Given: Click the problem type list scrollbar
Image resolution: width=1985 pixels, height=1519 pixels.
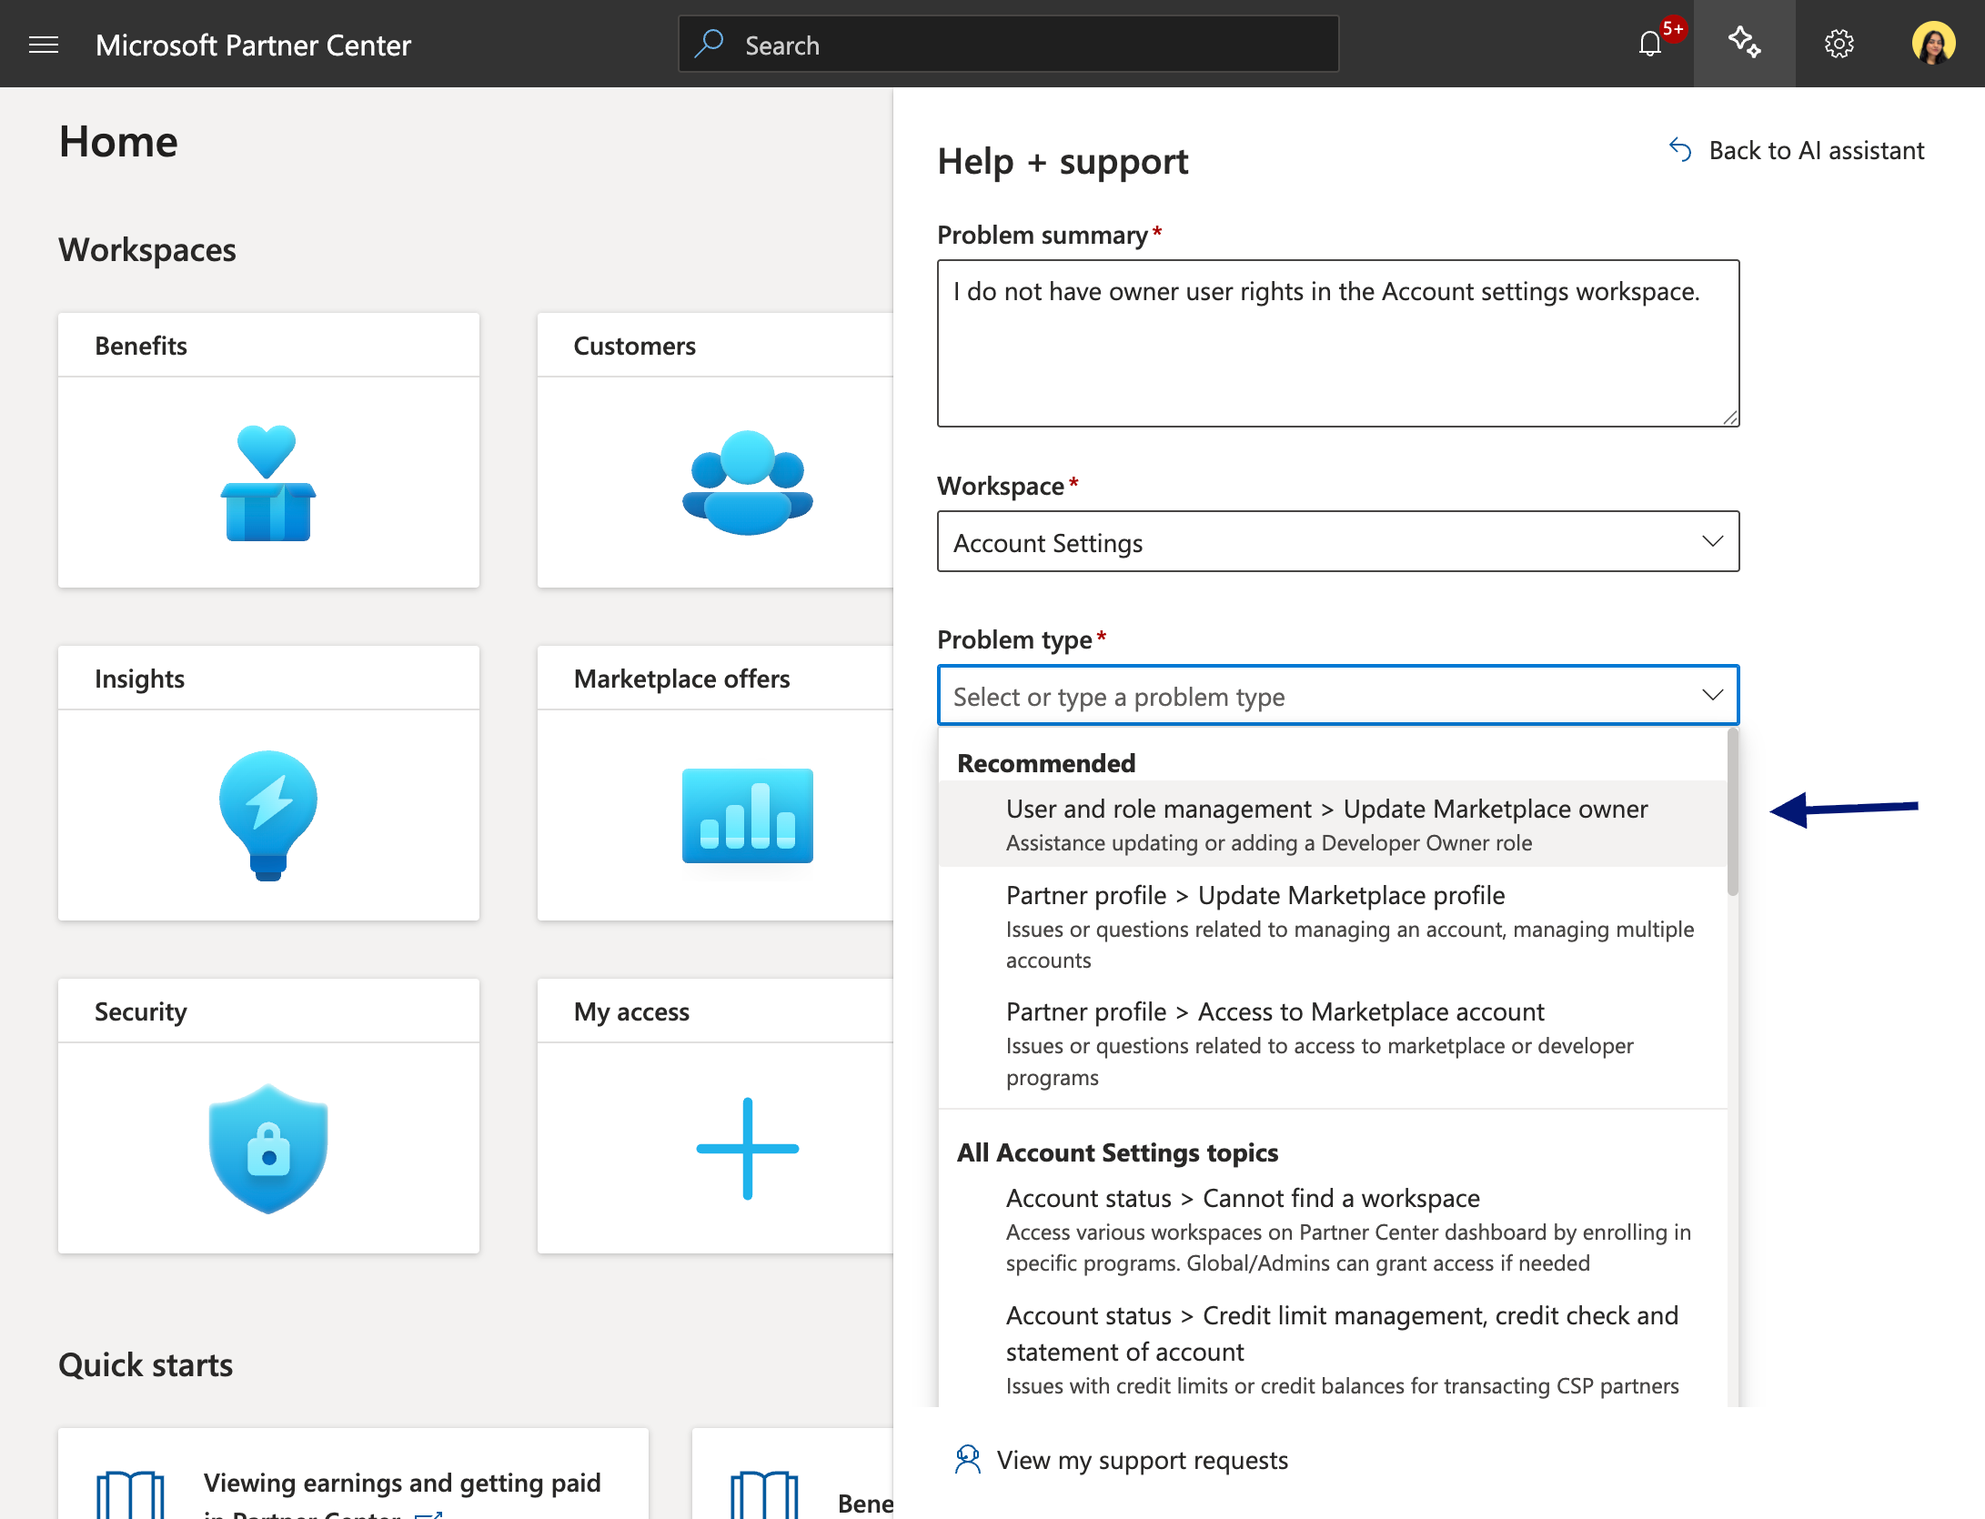Looking at the screenshot, I should tap(1732, 811).
